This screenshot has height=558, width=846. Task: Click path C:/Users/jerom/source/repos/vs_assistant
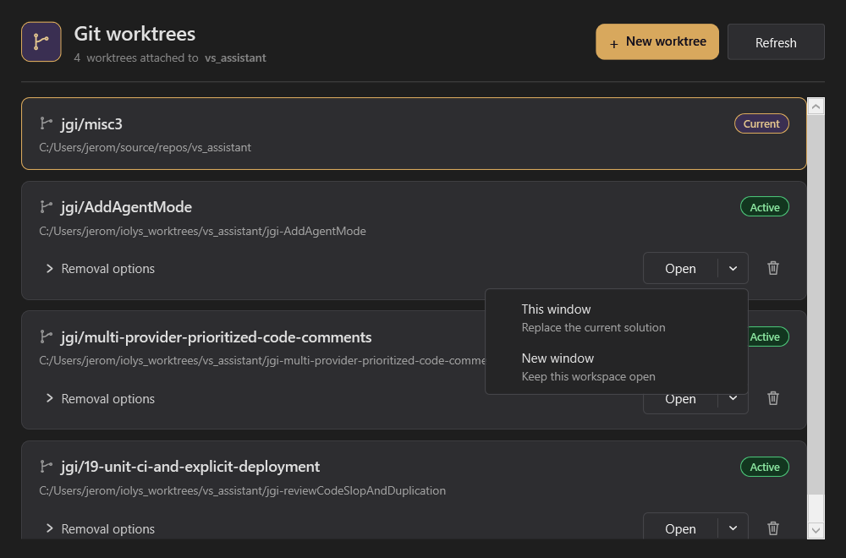(x=146, y=147)
